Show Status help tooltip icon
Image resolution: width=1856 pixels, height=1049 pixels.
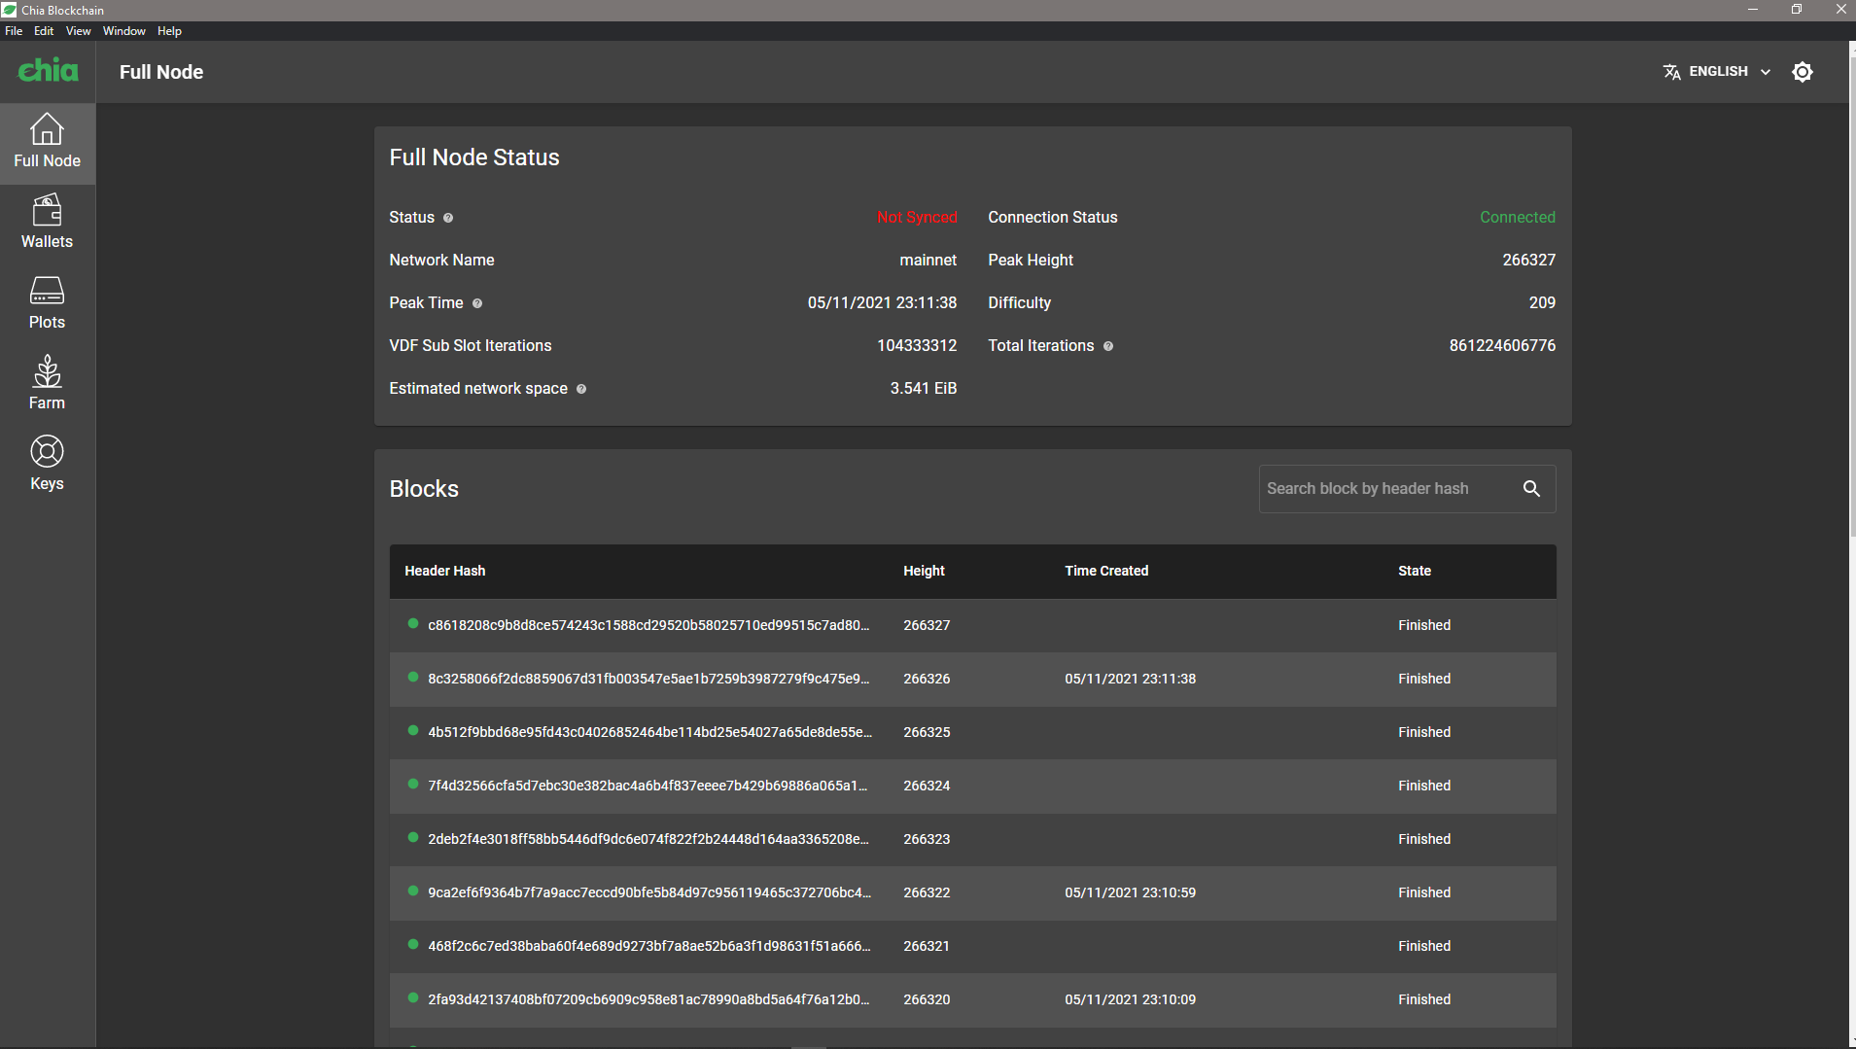coord(448,218)
